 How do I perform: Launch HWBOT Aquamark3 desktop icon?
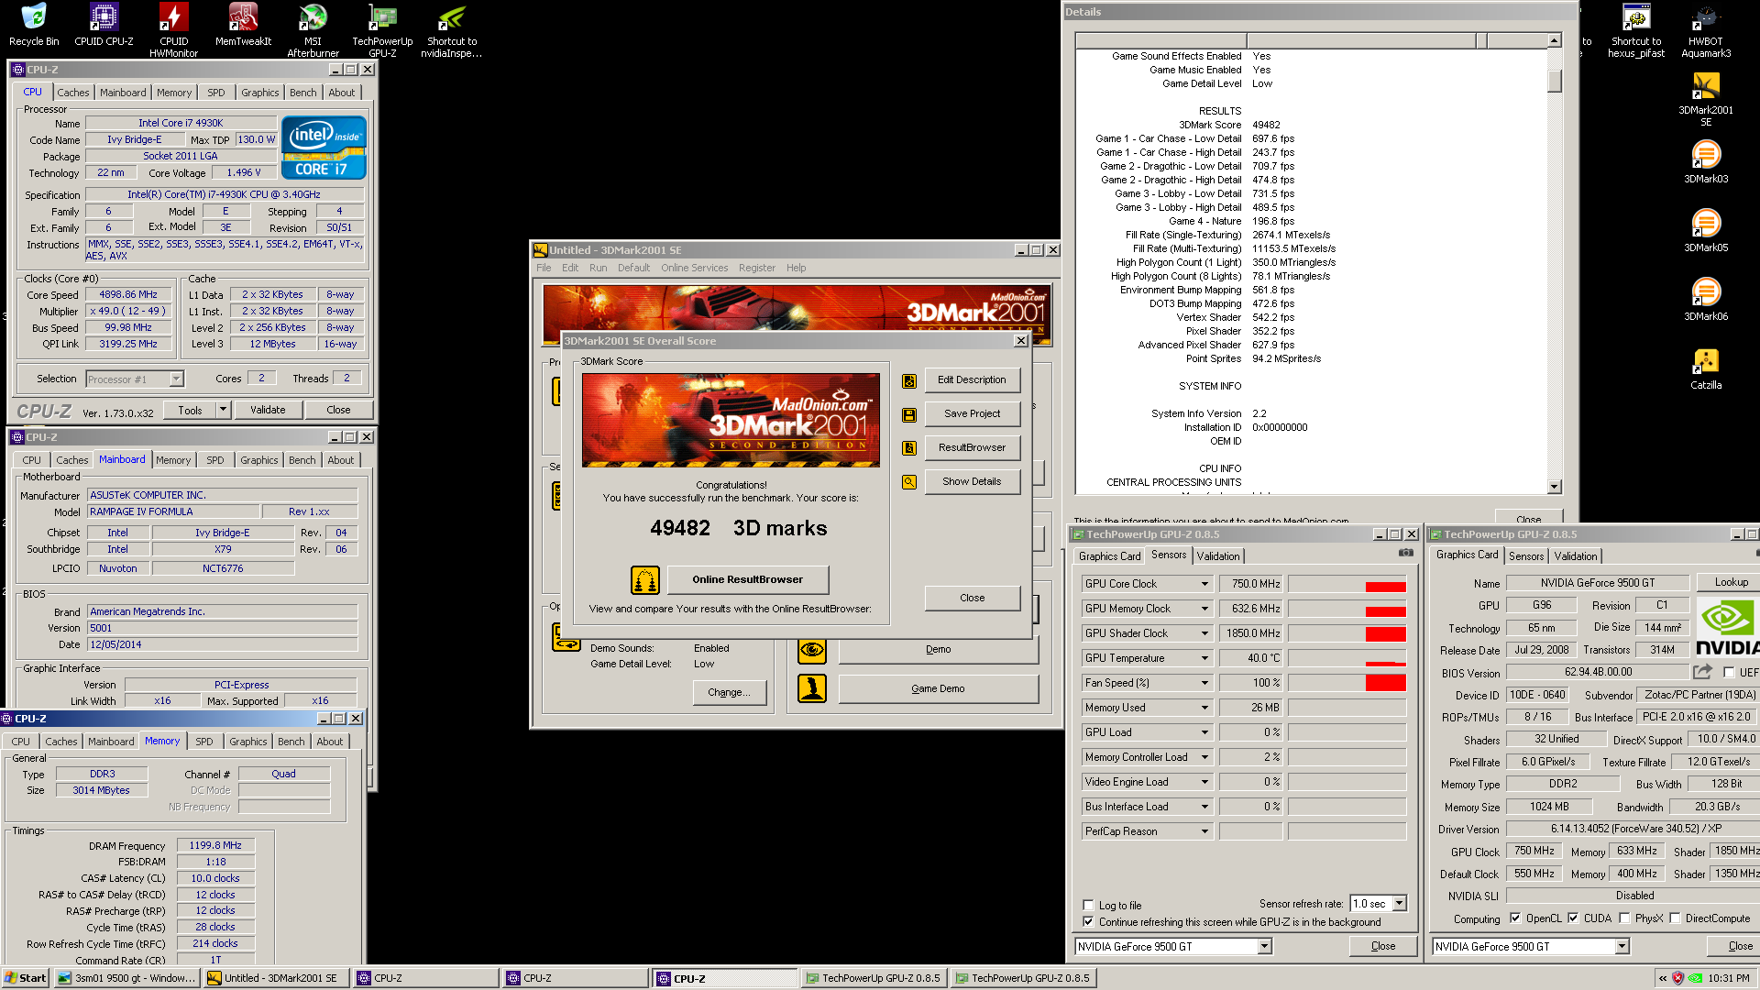coord(1706,30)
